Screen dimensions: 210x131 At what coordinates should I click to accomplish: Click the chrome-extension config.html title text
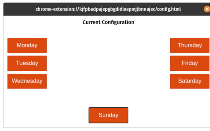pos(108,9)
